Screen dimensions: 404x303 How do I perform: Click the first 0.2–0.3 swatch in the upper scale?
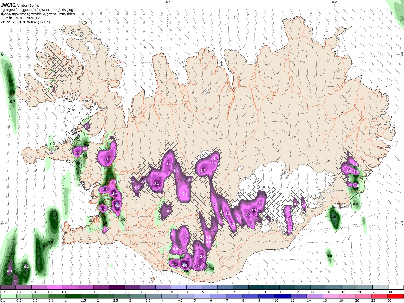[x=8, y=287]
